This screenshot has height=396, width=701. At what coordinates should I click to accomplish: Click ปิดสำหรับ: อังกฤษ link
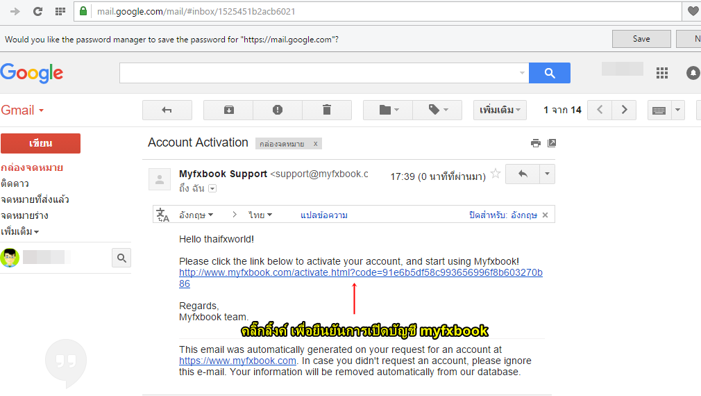coord(502,215)
